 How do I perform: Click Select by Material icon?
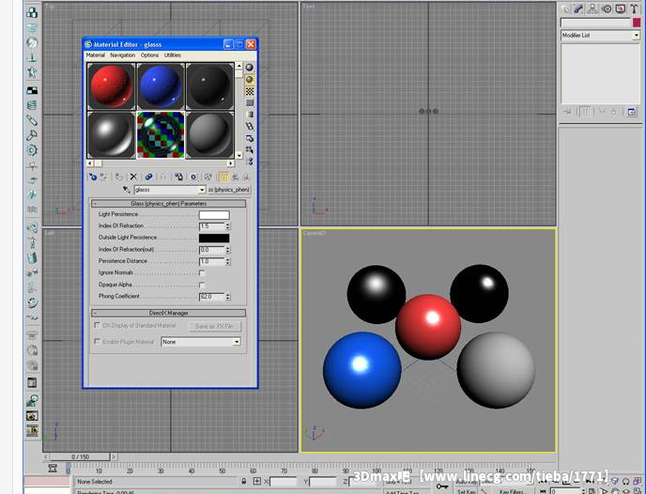(250, 150)
